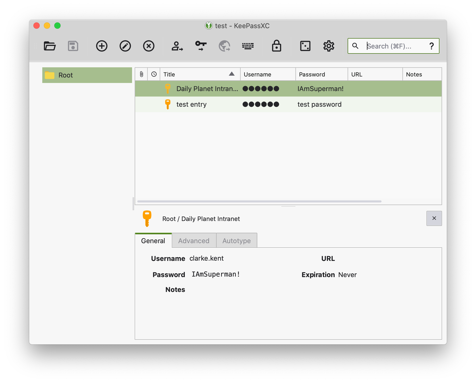The image size is (476, 383).
Task: Edit the selected entry
Action: point(125,46)
